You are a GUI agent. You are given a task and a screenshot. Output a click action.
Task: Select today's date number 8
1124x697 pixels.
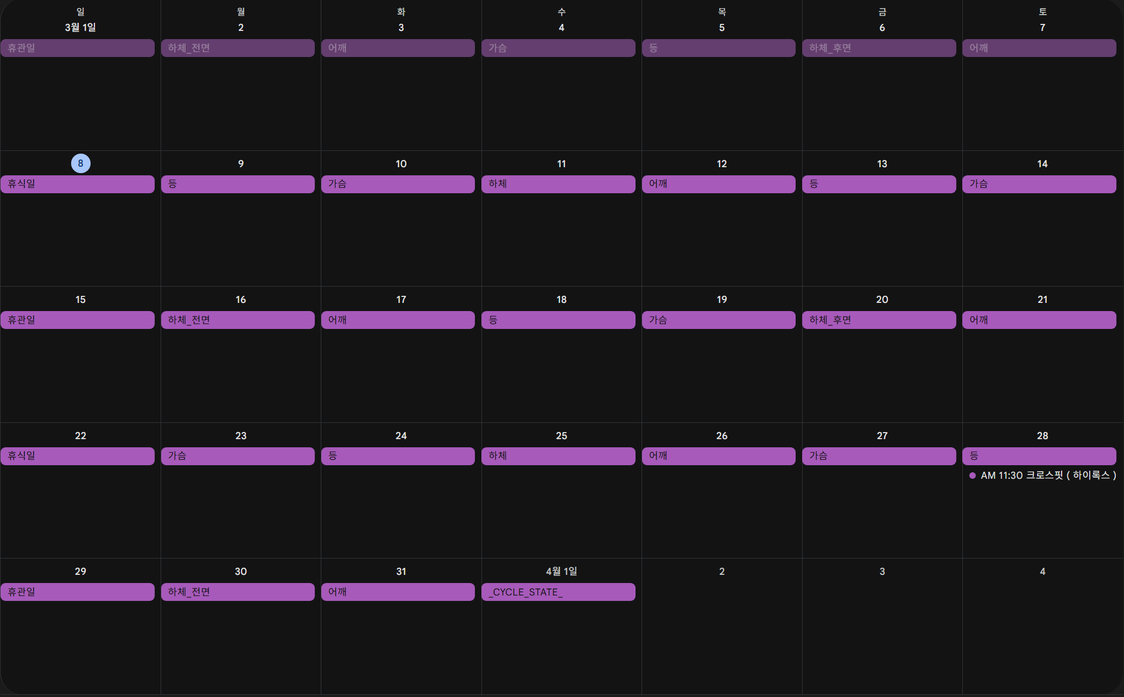click(x=80, y=163)
